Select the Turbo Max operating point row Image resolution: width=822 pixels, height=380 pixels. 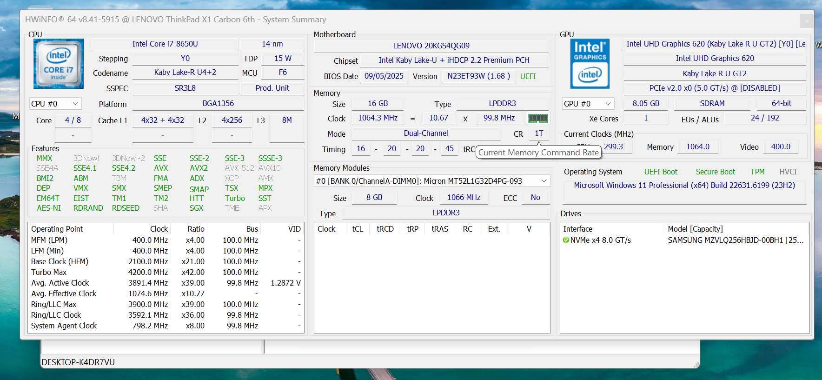(166, 272)
